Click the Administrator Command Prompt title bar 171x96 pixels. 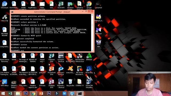(52, 12)
